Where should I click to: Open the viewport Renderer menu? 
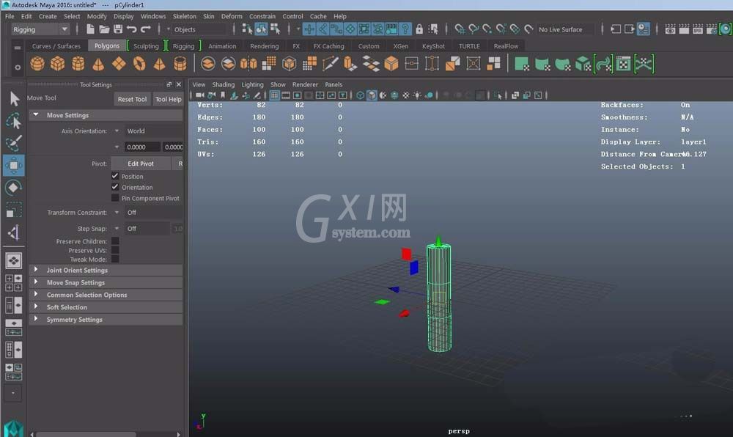point(305,84)
